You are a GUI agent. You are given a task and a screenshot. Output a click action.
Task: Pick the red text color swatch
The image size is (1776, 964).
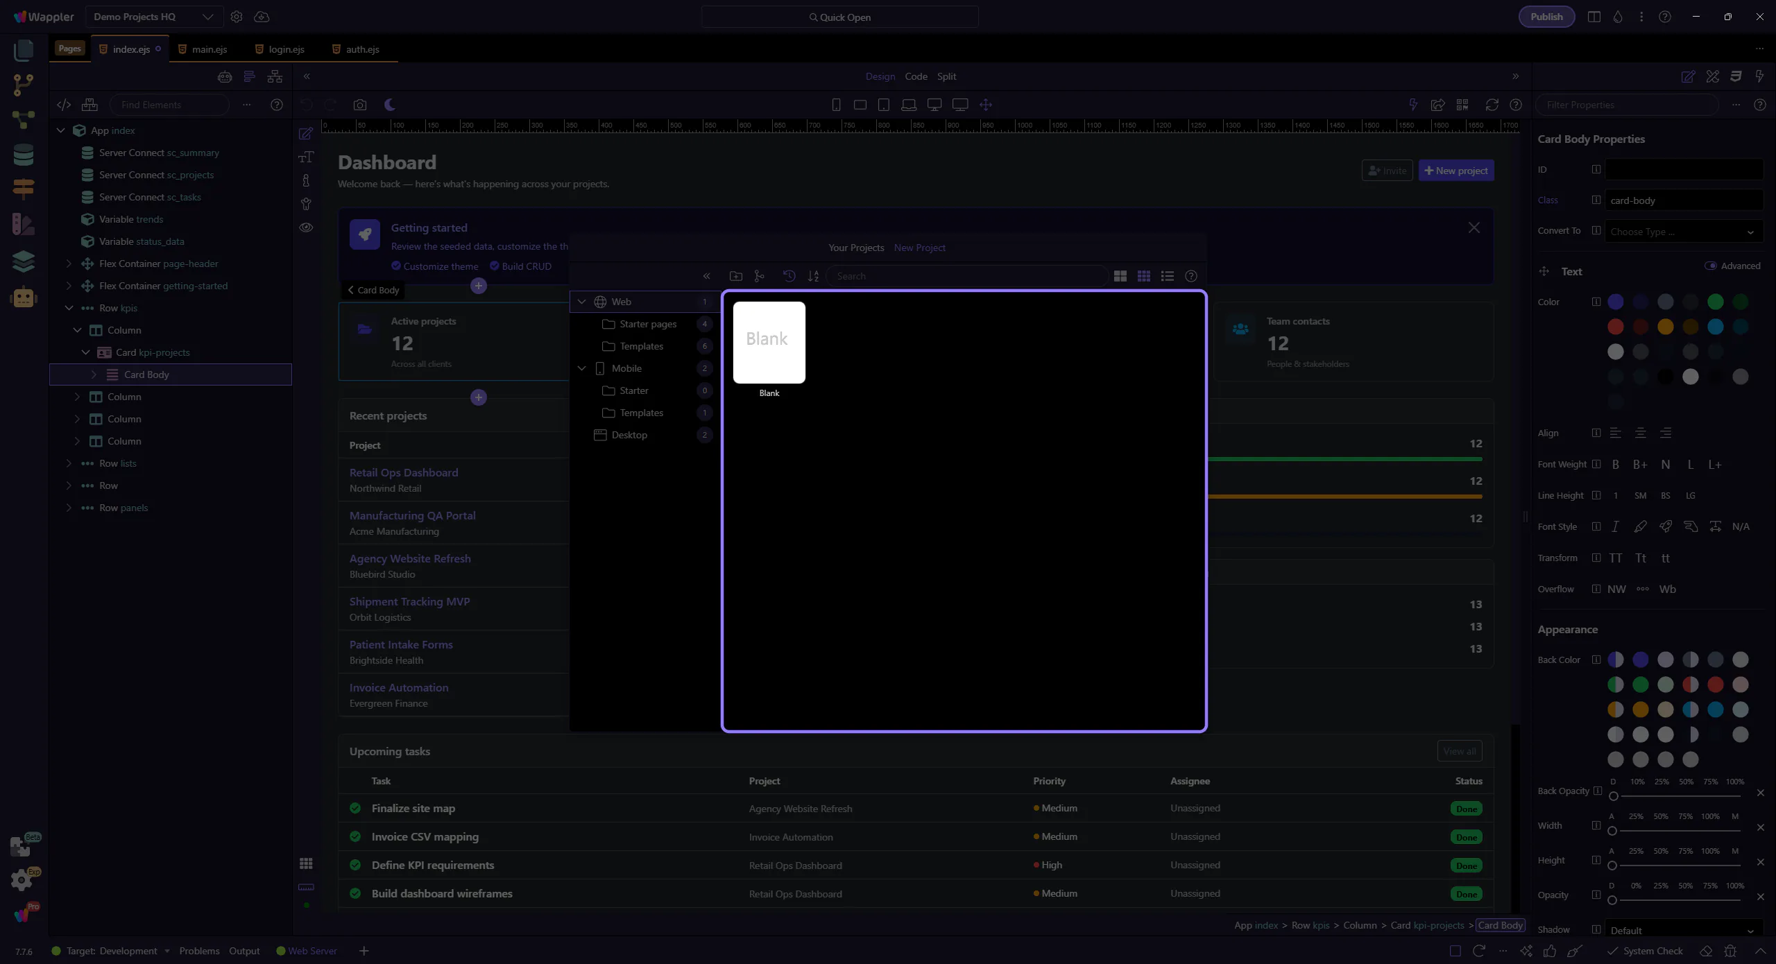[1615, 327]
